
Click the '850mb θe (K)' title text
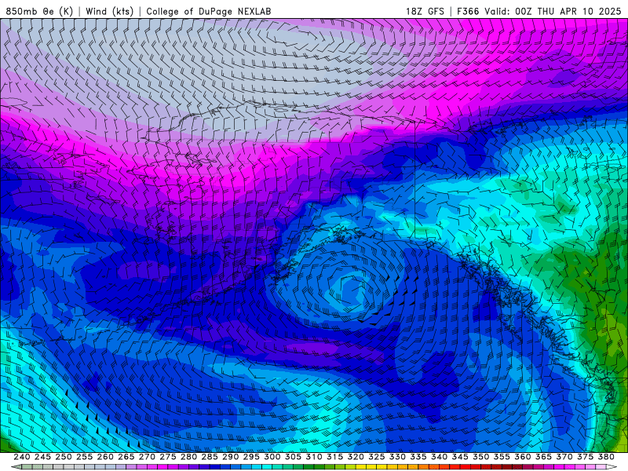tap(39, 11)
